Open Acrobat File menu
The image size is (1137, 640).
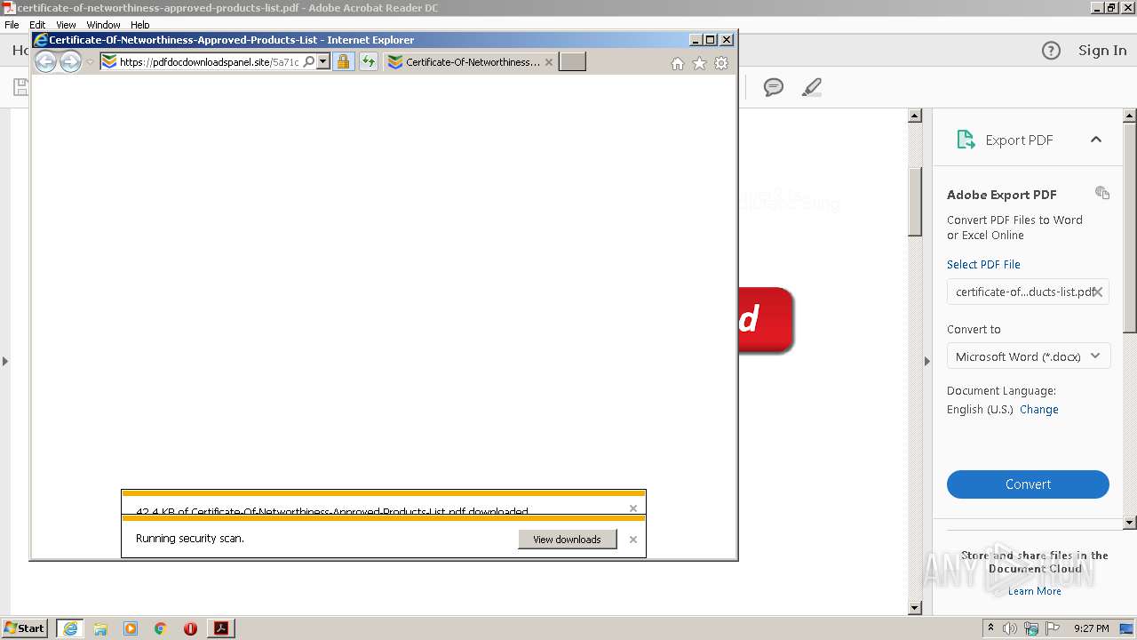12,25
